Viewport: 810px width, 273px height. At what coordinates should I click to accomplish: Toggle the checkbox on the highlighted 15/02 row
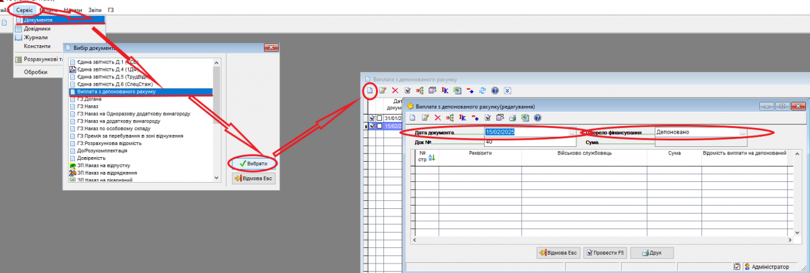click(x=379, y=126)
